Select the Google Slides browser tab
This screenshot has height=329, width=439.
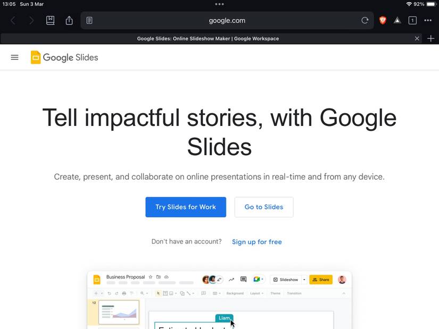208,38
